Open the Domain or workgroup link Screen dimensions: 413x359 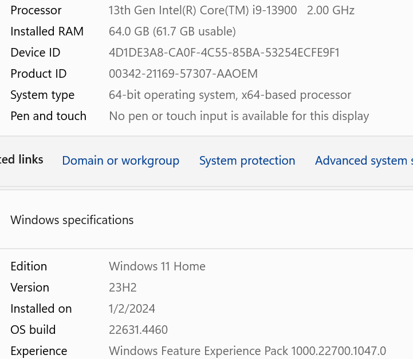[x=121, y=161]
